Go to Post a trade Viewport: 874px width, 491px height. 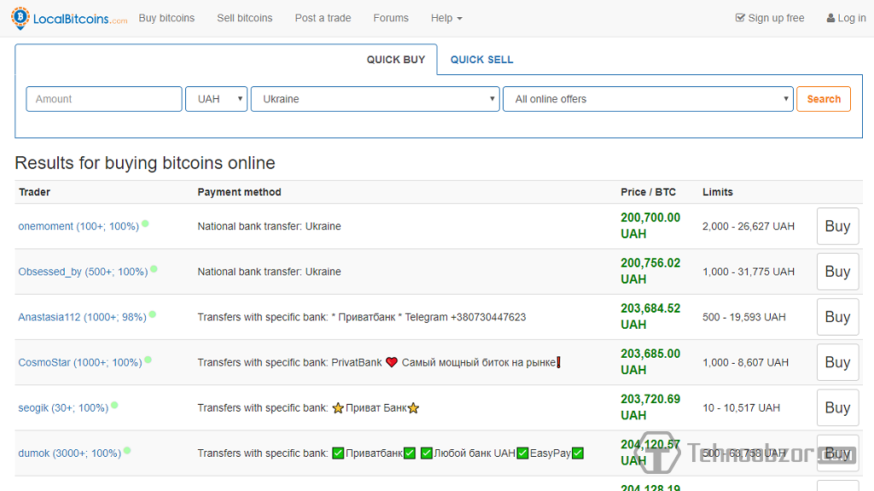point(323,18)
